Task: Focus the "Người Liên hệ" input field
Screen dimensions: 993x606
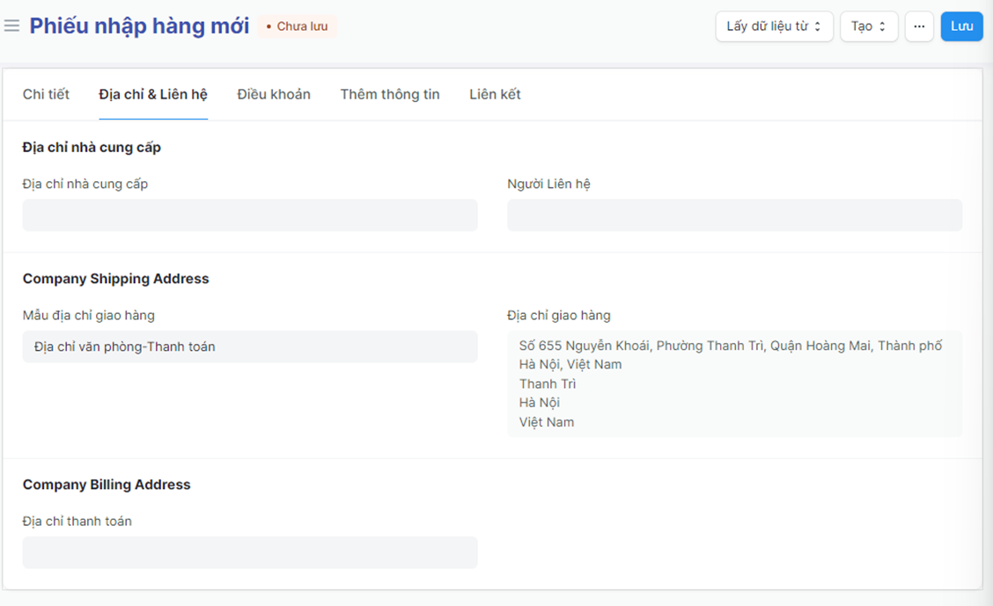Action: [734, 215]
